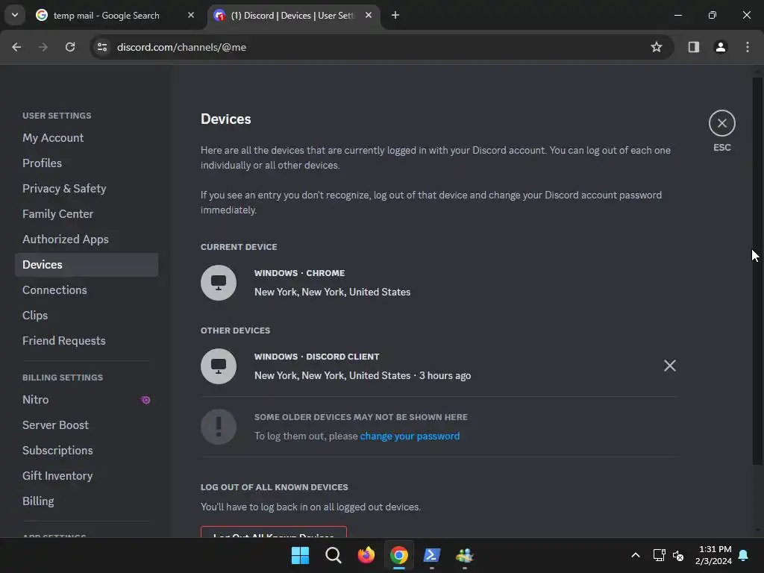Open the network status tray icon
764x573 pixels.
pos(659,555)
